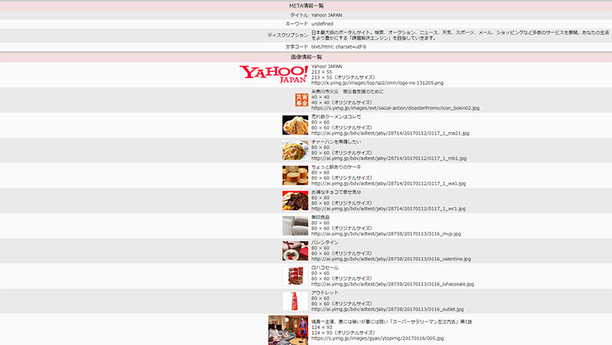Click the keyword value 'undefined'
This screenshot has height=345, width=612.
(322, 24)
